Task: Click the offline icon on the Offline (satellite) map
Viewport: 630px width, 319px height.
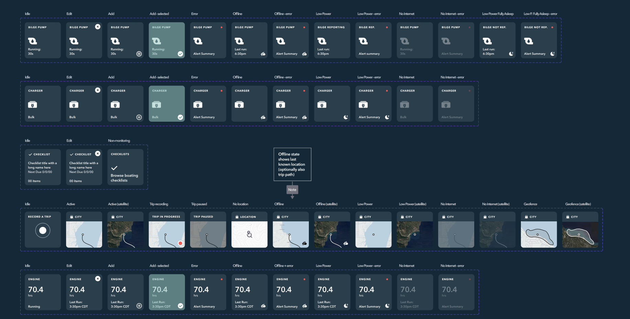Action: (x=346, y=243)
